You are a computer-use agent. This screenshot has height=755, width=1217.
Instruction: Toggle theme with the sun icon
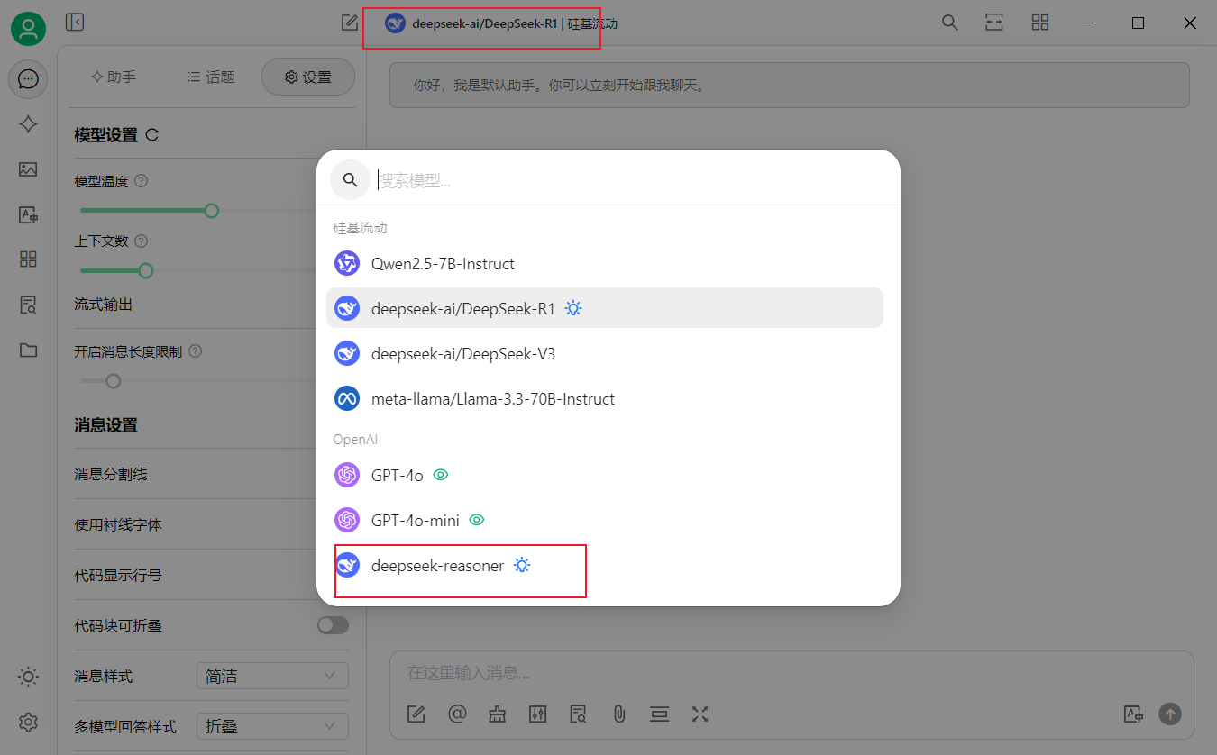pos(28,677)
